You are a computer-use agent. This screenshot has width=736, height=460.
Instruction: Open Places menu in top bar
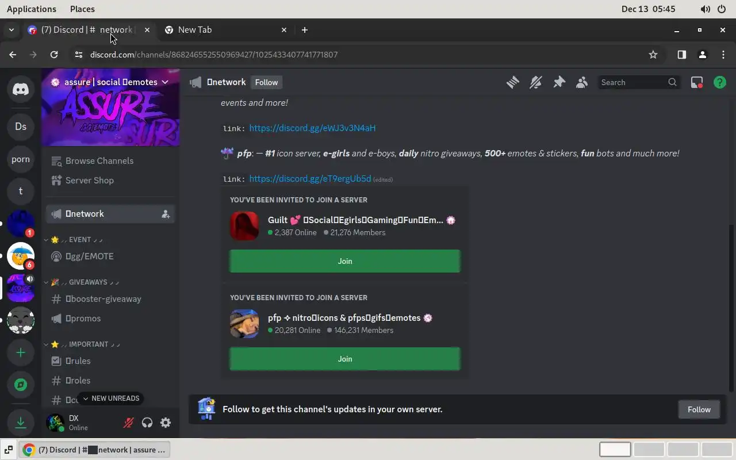[82, 9]
